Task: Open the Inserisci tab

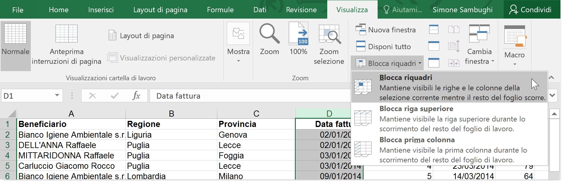Action: click(x=101, y=10)
